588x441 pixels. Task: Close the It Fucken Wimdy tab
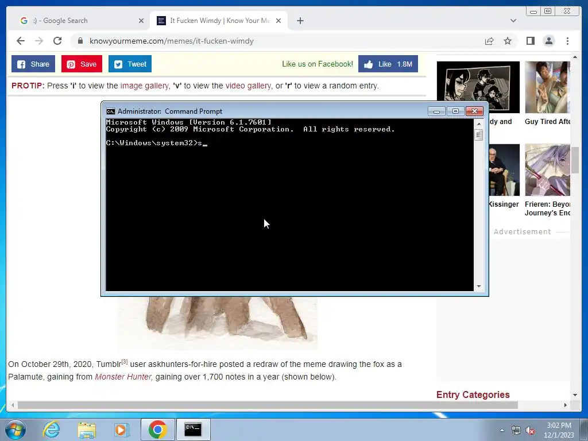pyautogui.click(x=278, y=21)
